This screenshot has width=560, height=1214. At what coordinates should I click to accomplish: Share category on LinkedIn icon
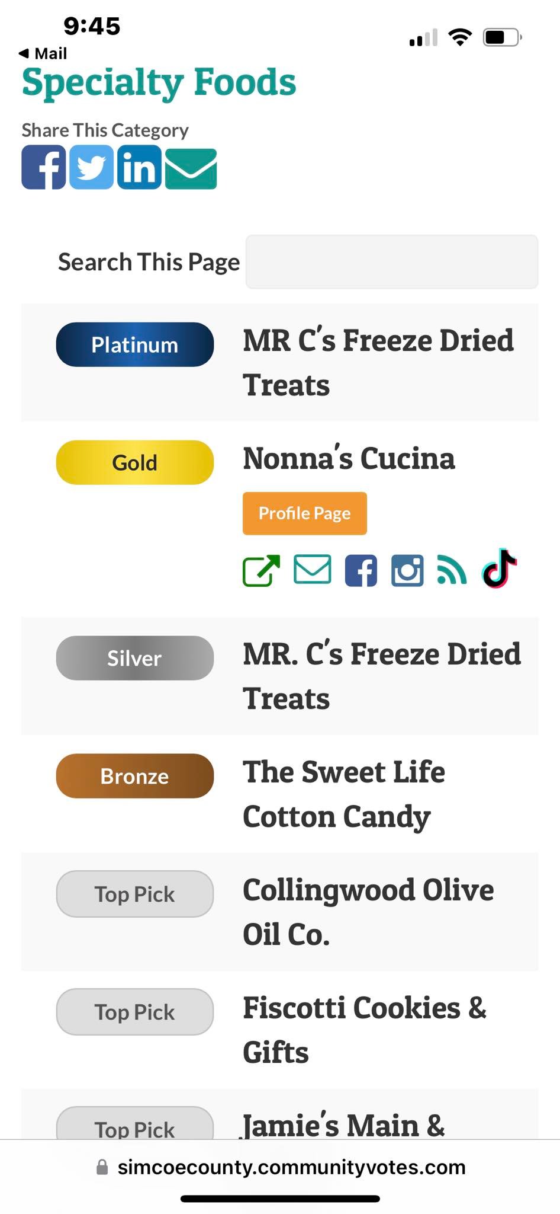139,167
